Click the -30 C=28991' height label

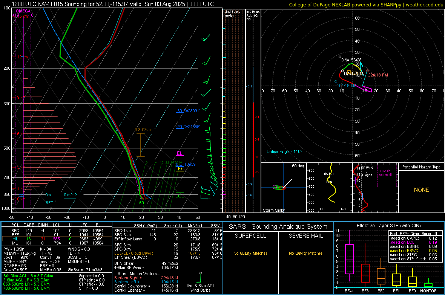pos(187,111)
